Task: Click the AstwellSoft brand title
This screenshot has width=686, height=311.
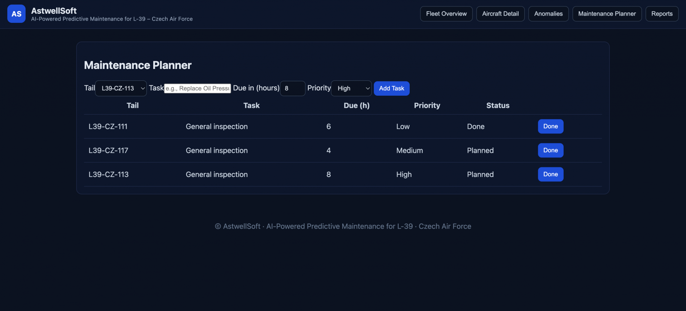Action: 54,11
